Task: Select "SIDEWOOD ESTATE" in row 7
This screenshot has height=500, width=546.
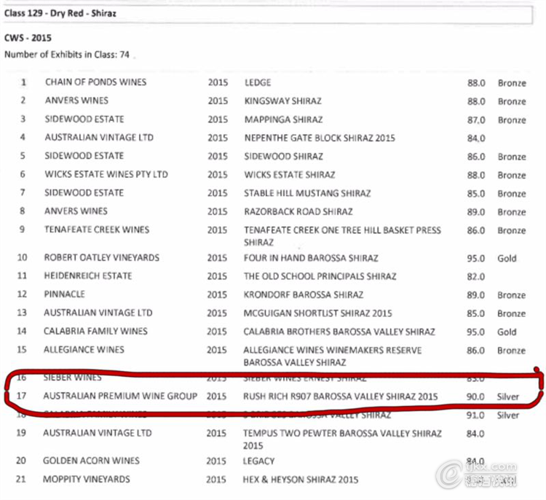Action: click(x=84, y=193)
